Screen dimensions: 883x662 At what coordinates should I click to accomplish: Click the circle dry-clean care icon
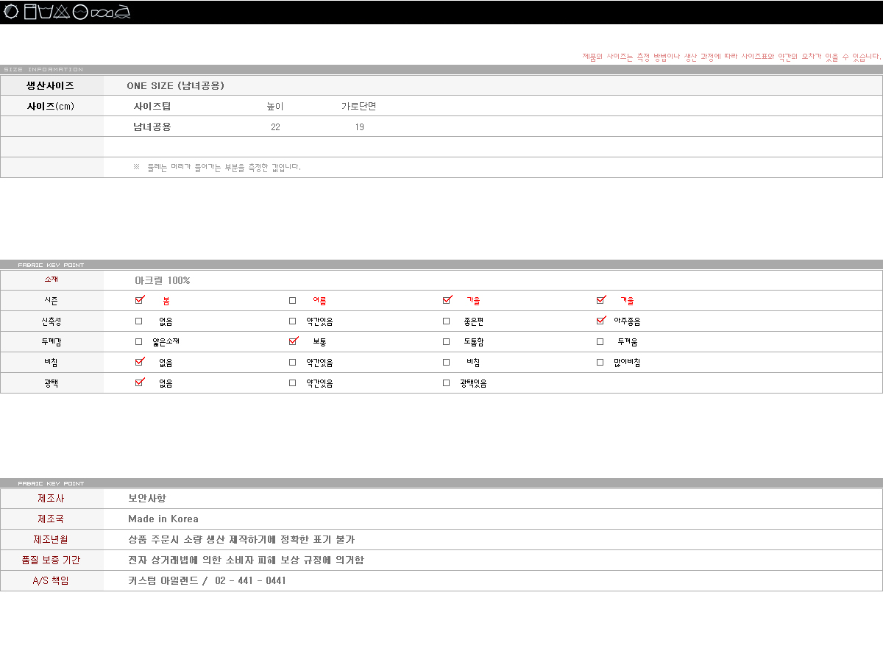pos(80,12)
